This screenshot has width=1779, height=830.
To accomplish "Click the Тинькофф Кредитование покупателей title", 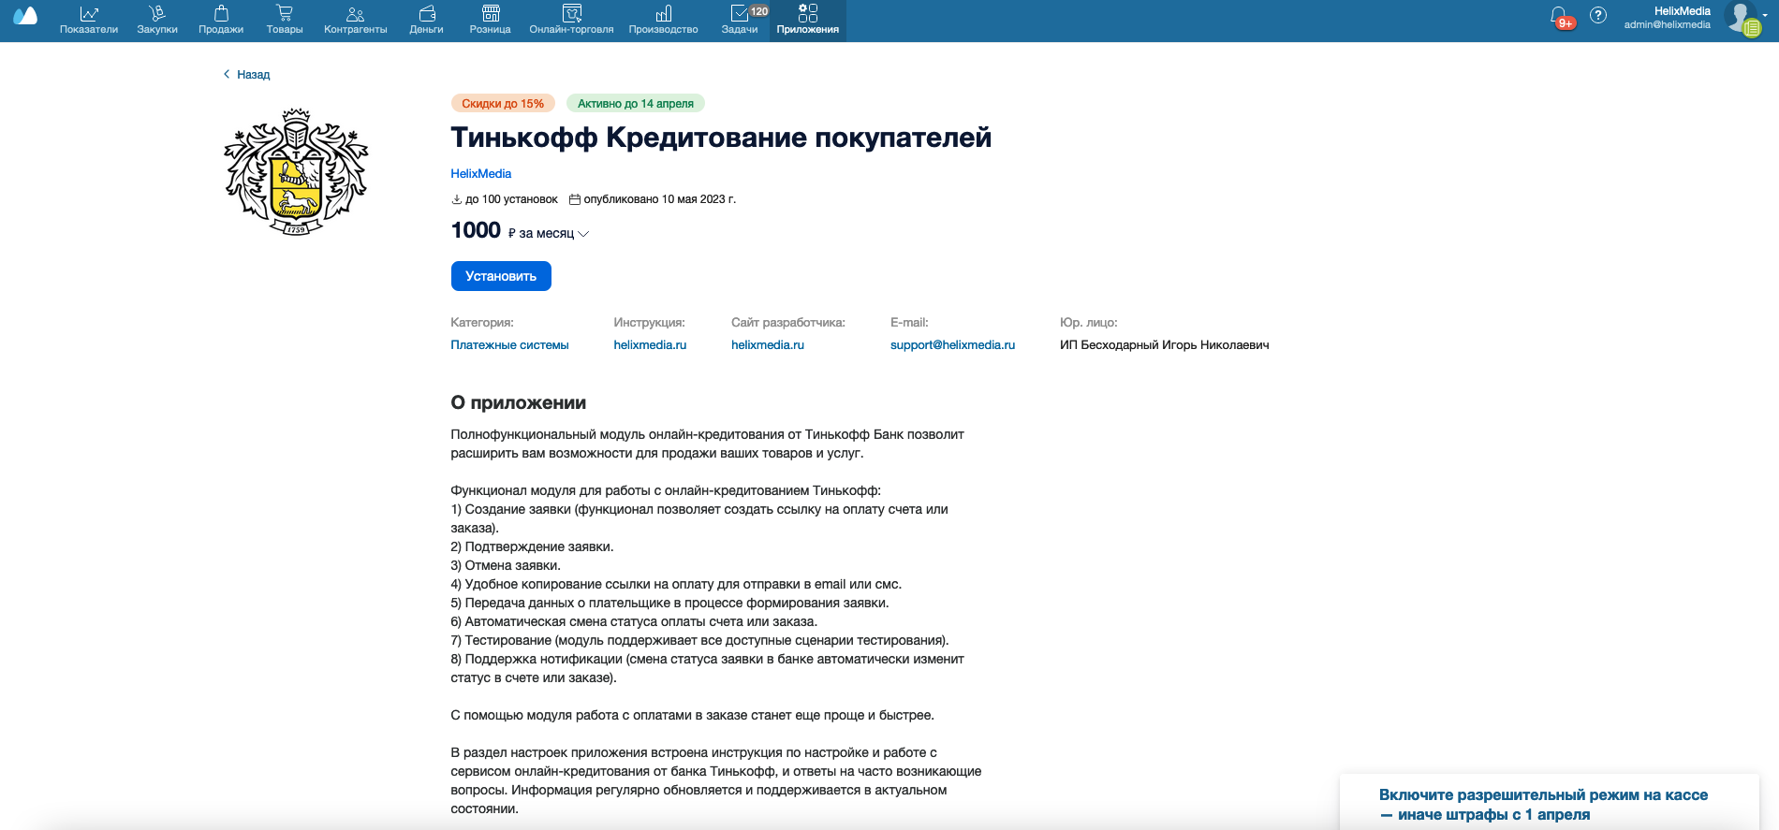I will coord(721,138).
